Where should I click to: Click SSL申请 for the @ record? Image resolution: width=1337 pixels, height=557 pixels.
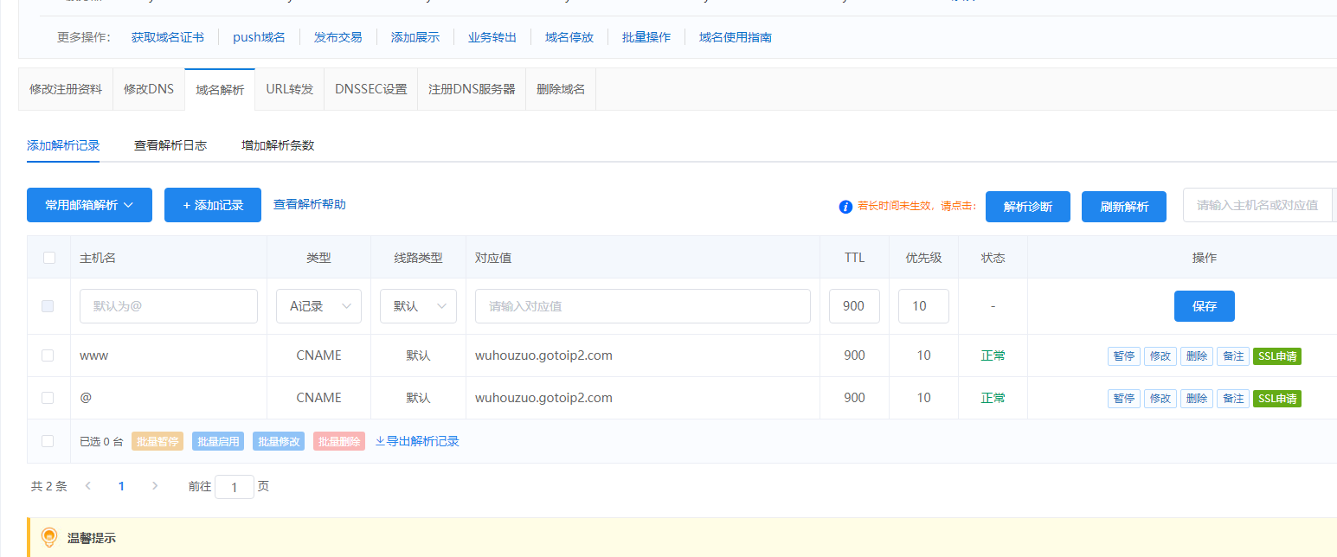click(x=1276, y=398)
